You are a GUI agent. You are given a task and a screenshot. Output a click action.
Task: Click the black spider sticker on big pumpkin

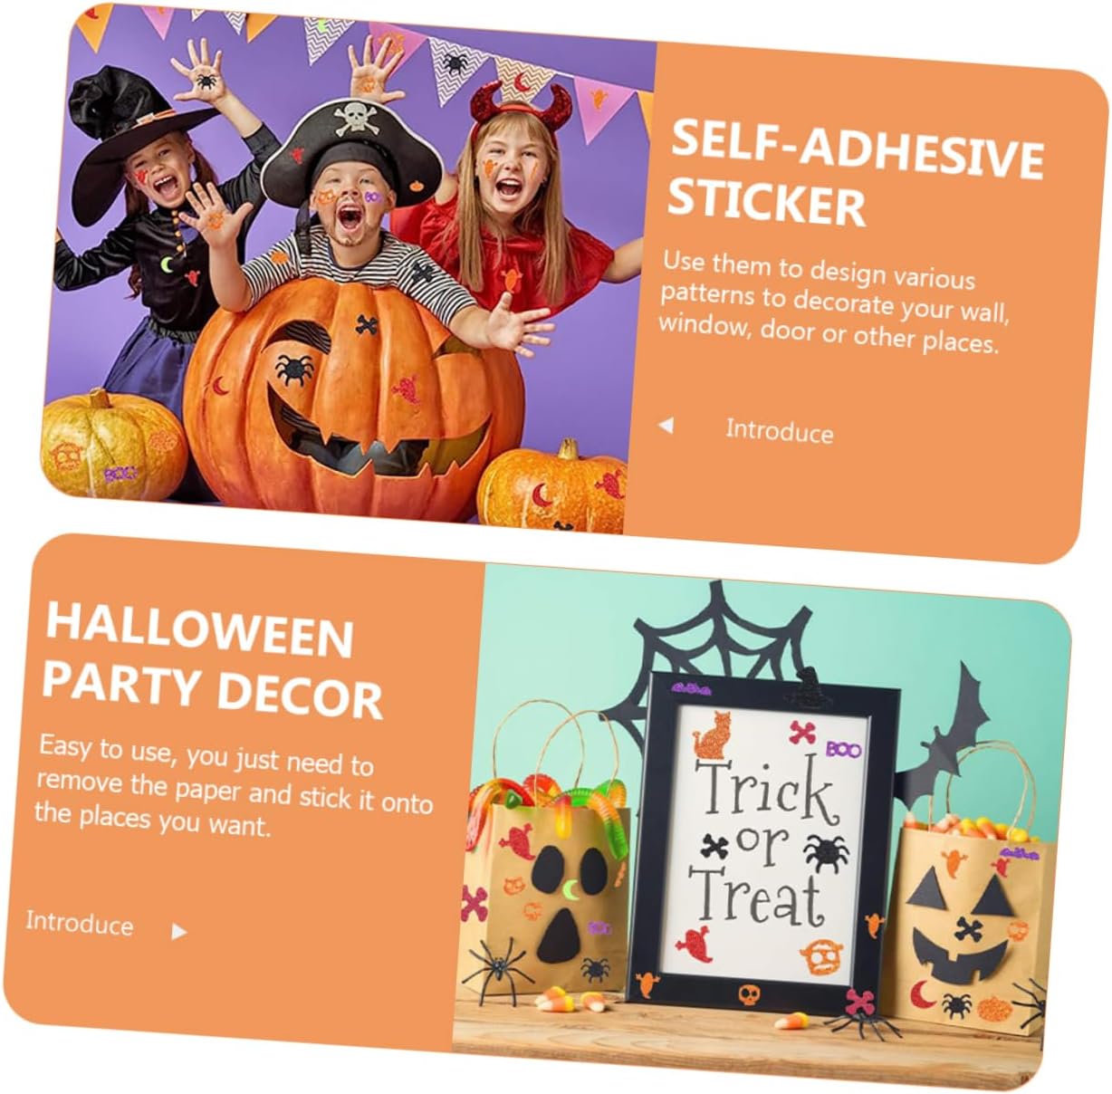pos(294,369)
